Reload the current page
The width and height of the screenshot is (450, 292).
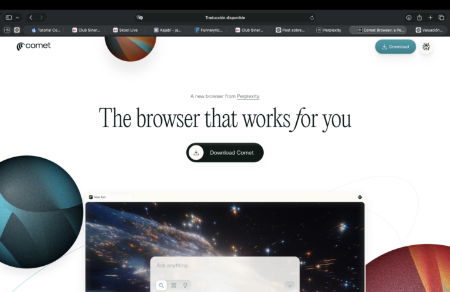point(312,17)
